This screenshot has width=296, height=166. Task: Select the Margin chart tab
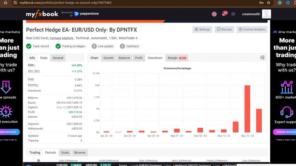pos(177,58)
